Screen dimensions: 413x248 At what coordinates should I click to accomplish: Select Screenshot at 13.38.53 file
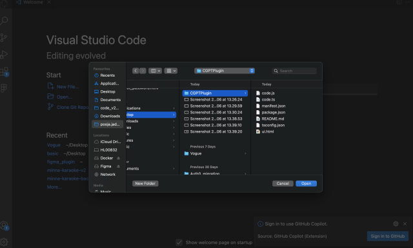215,119
